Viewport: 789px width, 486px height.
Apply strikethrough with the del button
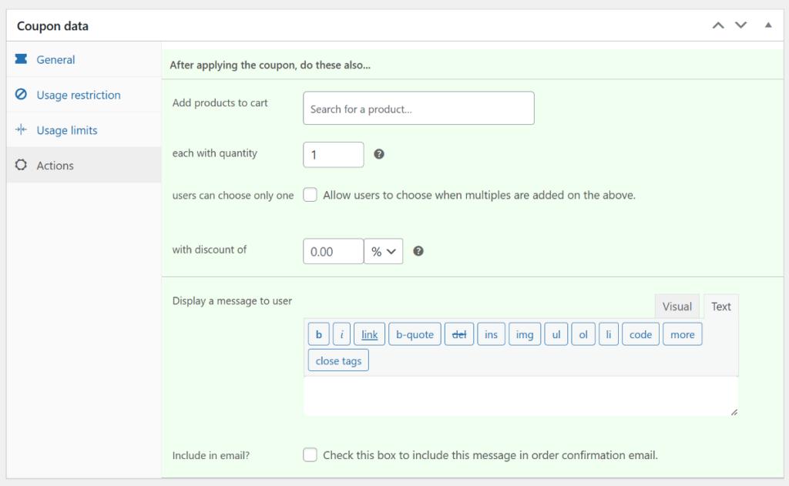pos(459,333)
